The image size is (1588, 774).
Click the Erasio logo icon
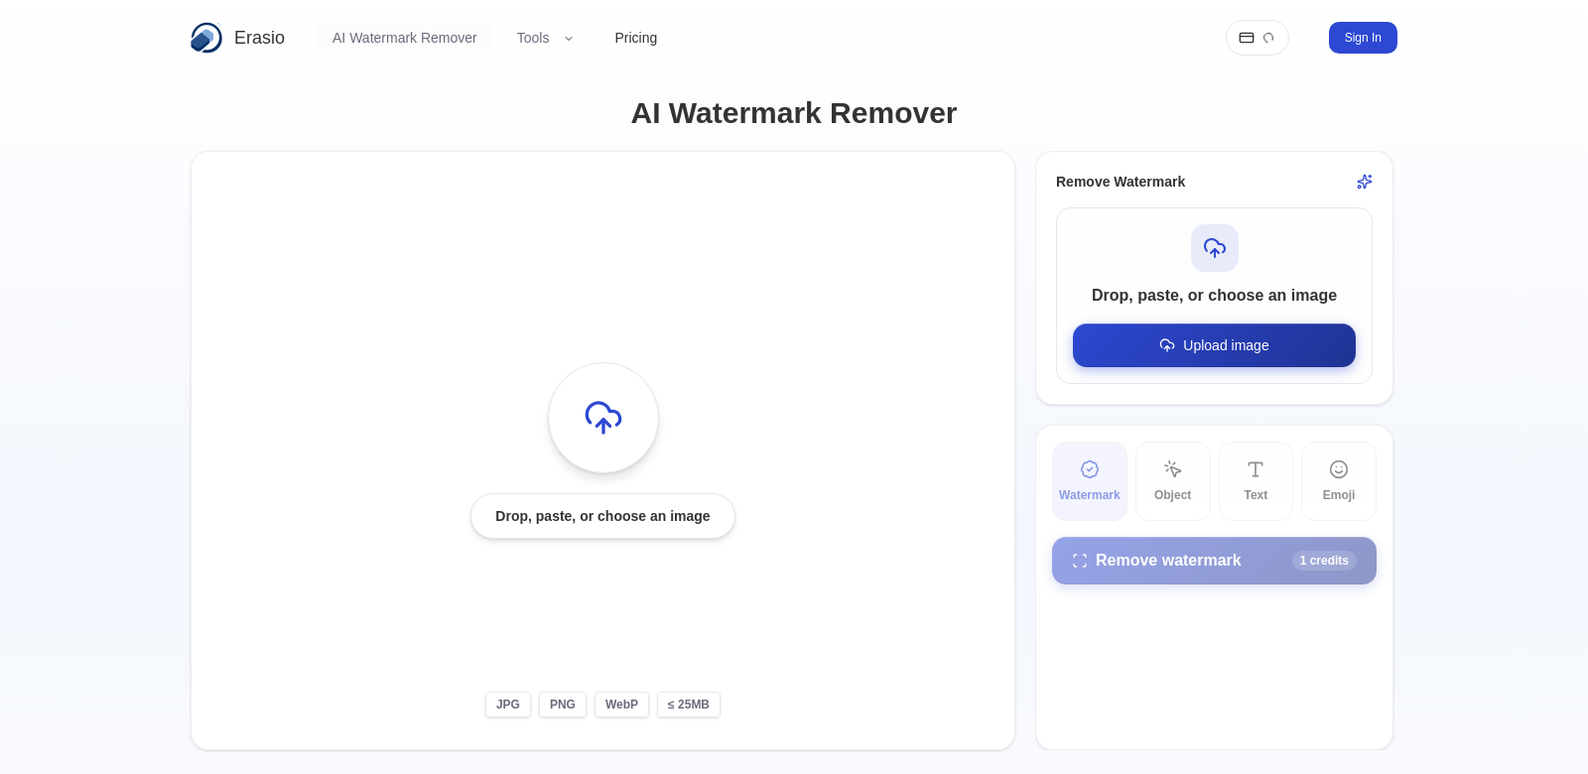click(206, 38)
